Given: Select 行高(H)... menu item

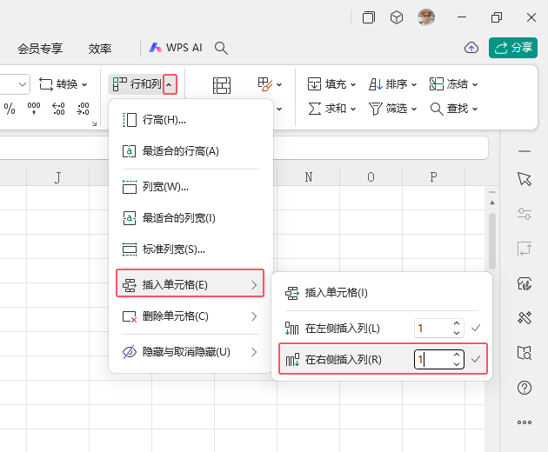Looking at the screenshot, I should [x=190, y=120].
